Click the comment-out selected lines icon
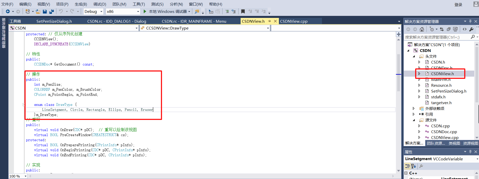 227,11
